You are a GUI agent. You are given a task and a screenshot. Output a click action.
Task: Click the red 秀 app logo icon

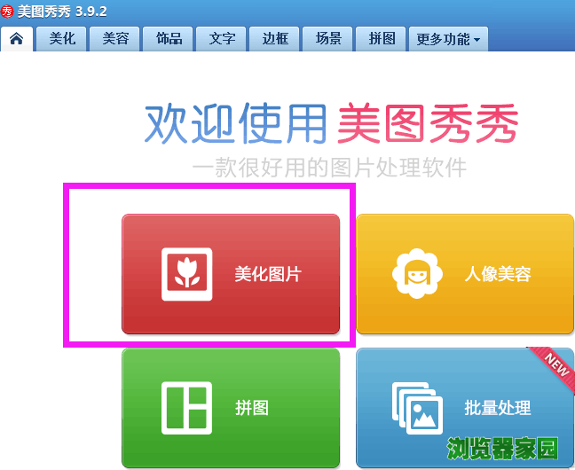(x=7, y=12)
